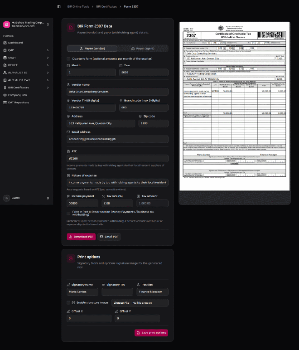The width and height of the screenshot is (299, 350).
Task: Switch to the Payor (agent) tab
Action: (143, 49)
